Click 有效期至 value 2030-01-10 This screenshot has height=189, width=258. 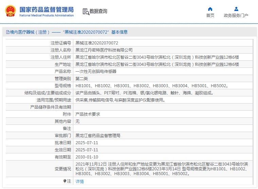(87, 157)
